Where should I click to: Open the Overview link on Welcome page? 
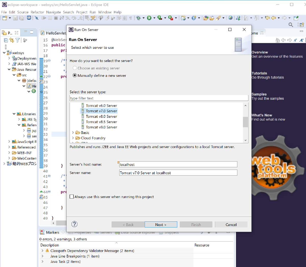[260, 52]
